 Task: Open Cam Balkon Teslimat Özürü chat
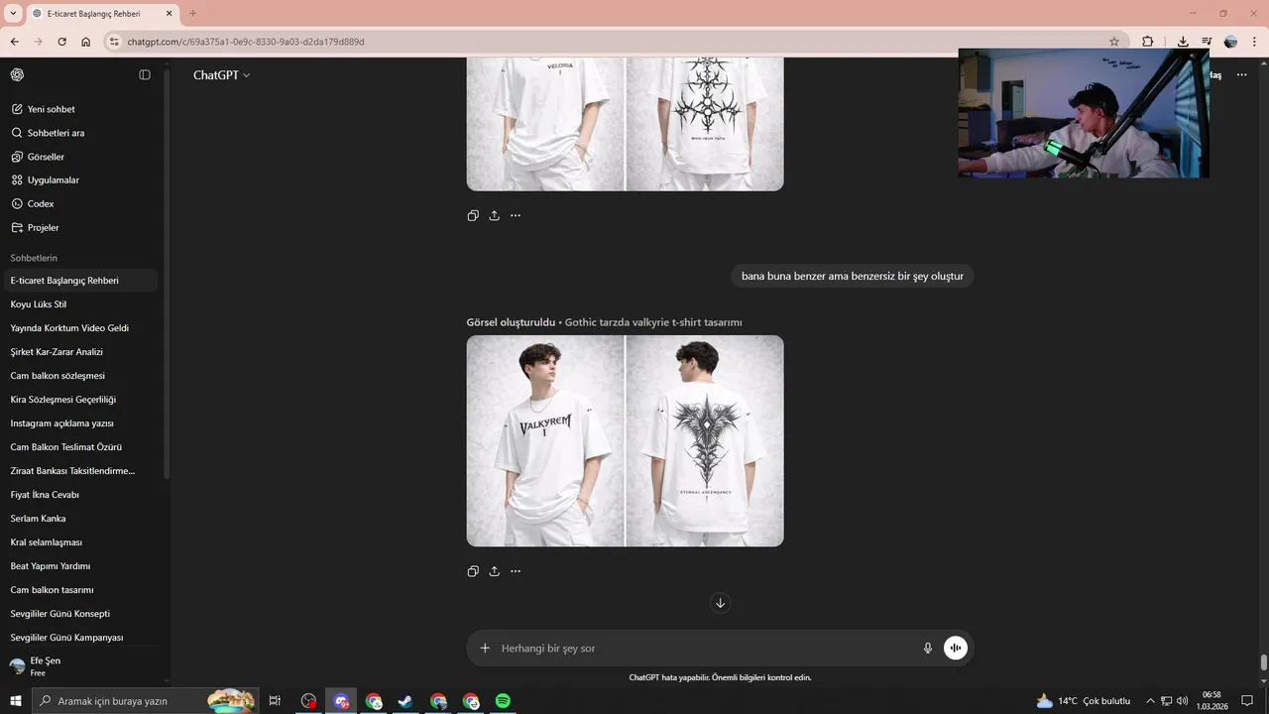(79, 447)
